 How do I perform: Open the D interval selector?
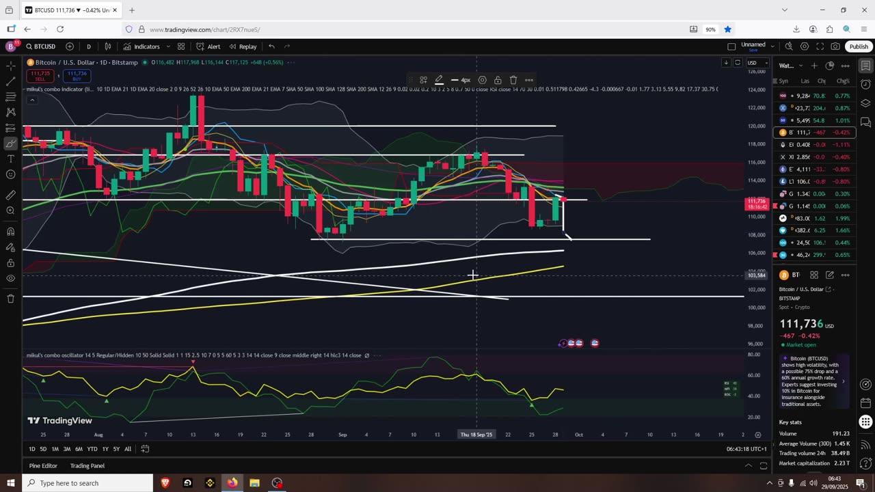tap(89, 46)
